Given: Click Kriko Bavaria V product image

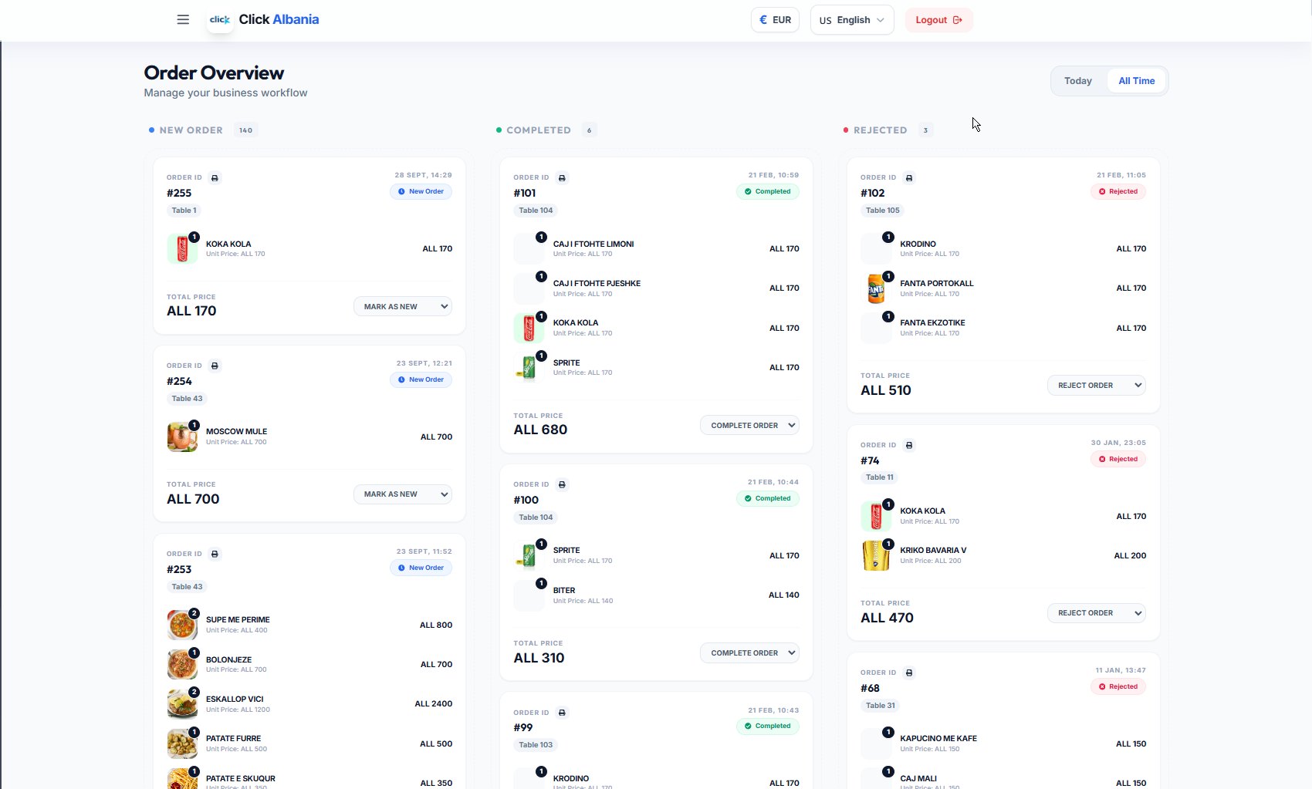Looking at the screenshot, I should click(876, 555).
